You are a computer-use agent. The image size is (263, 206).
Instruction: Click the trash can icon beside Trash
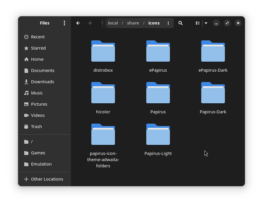26,127
